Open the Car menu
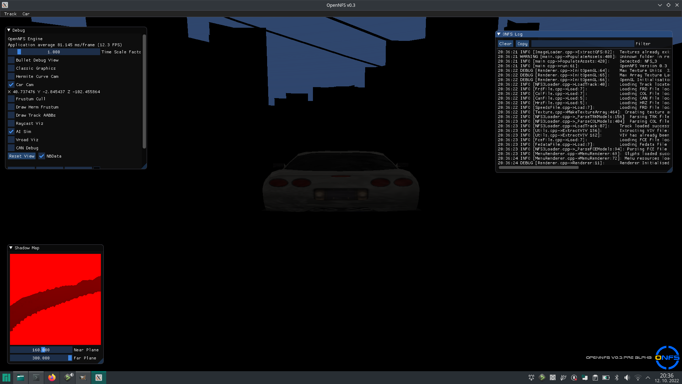The width and height of the screenshot is (682, 384). (26, 14)
